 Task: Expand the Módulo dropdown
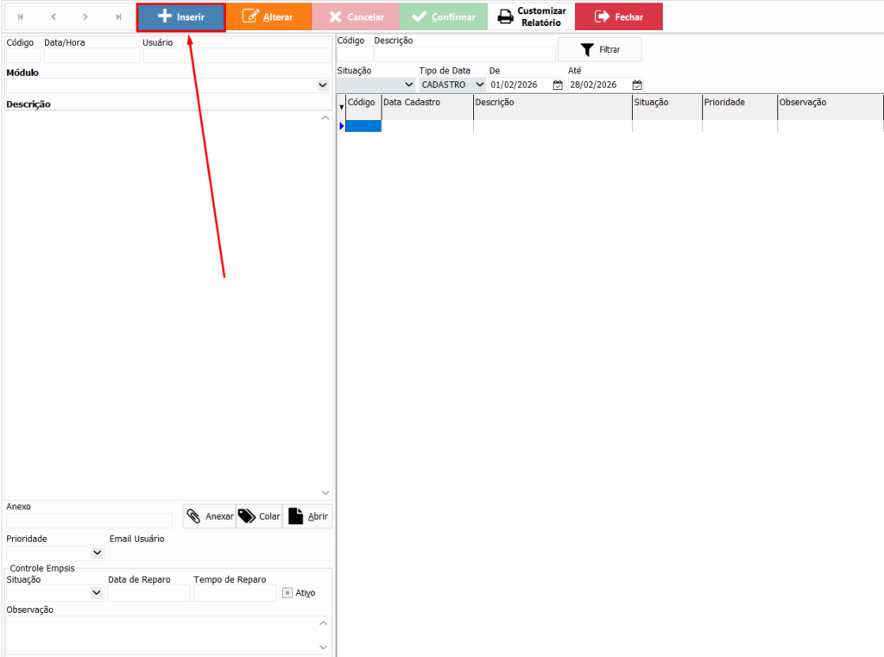point(322,85)
